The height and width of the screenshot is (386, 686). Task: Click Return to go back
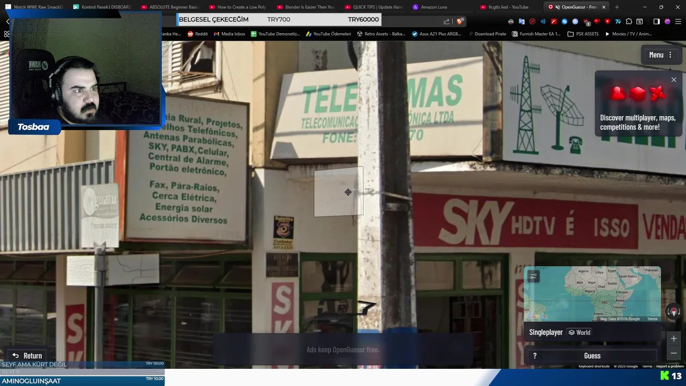click(x=27, y=355)
